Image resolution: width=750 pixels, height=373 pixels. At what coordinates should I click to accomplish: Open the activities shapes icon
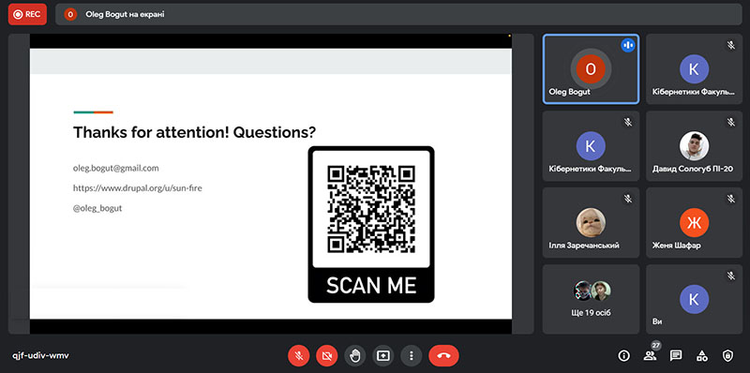click(701, 356)
